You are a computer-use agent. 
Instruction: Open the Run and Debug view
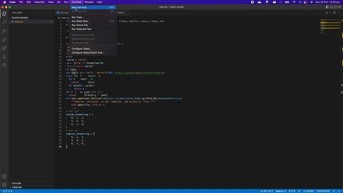4,40
